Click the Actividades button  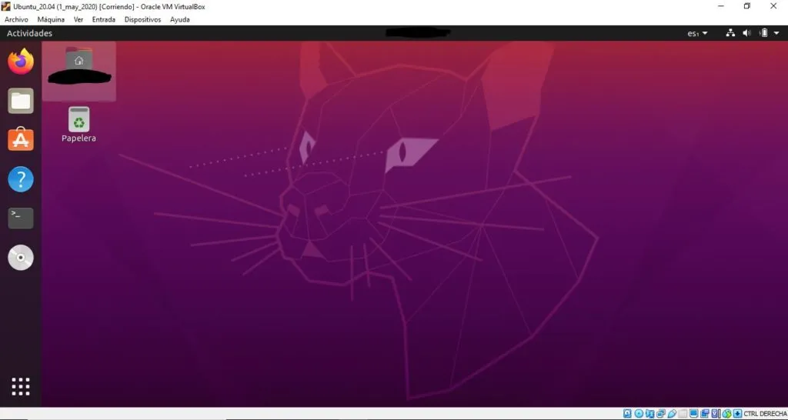(x=29, y=33)
